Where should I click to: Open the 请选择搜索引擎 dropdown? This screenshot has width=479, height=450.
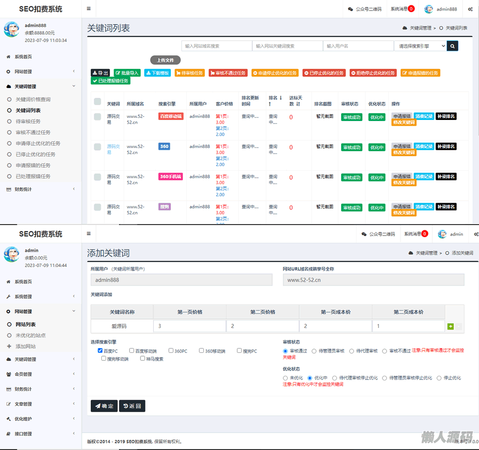click(x=420, y=46)
